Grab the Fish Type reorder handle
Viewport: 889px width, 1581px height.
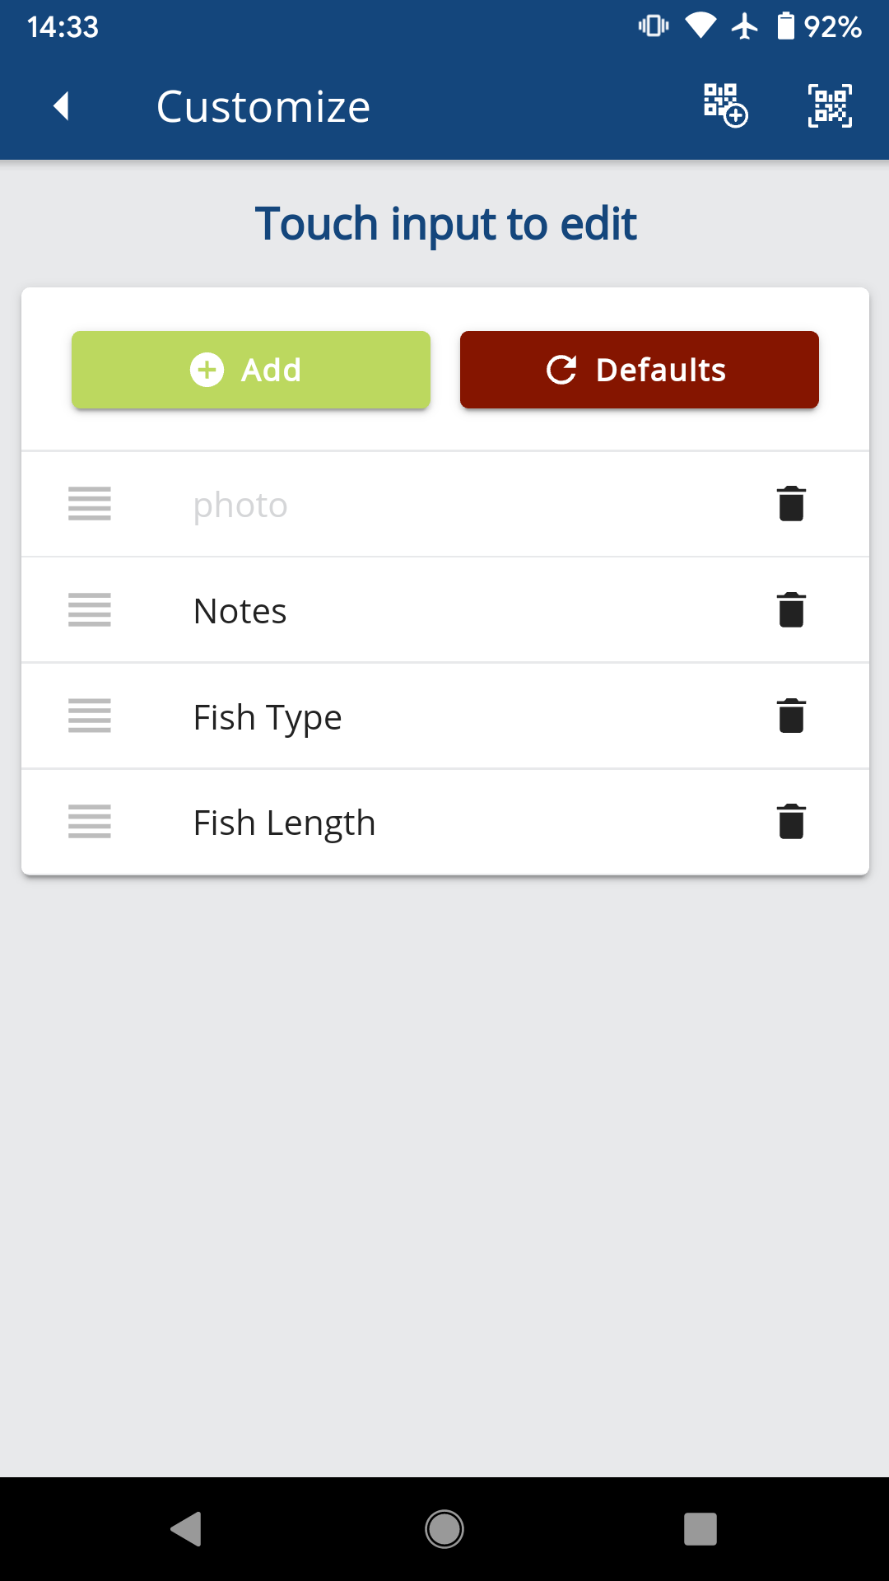[90, 716]
